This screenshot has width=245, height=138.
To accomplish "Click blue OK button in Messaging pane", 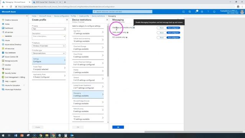I will coord(118,127).
